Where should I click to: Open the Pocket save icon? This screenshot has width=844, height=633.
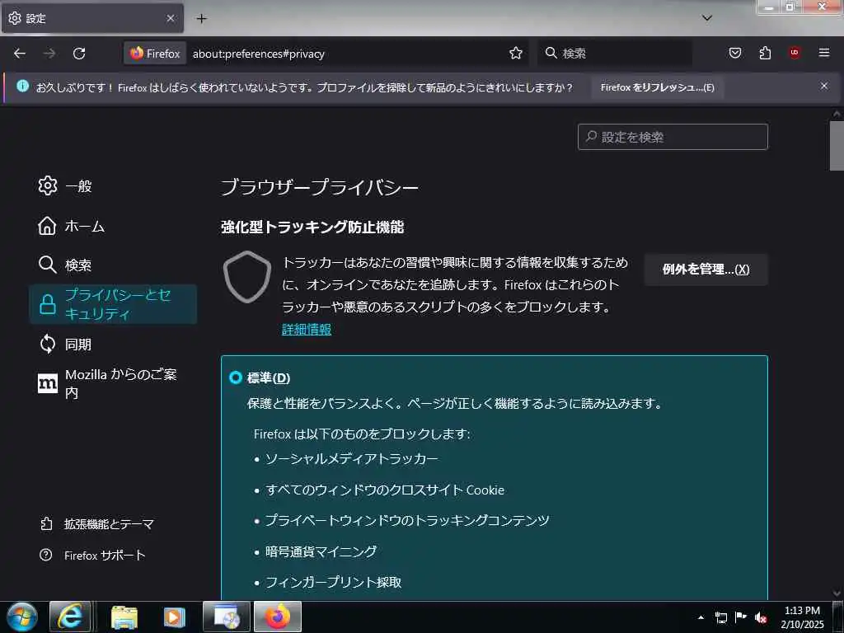point(734,53)
